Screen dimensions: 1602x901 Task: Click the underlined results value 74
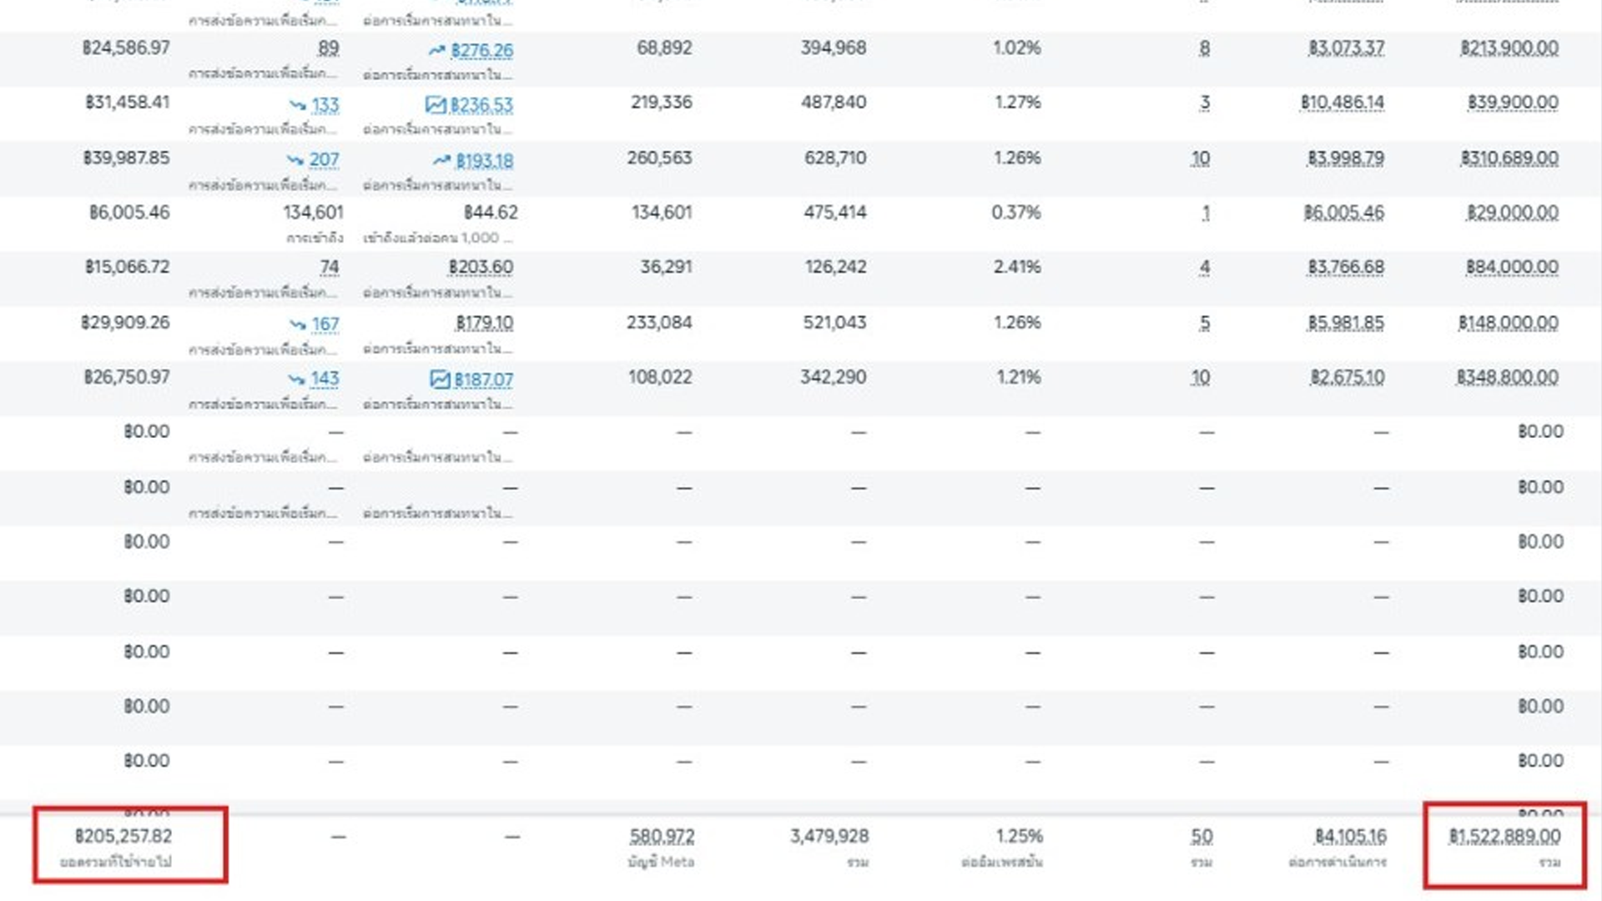point(330,267)
